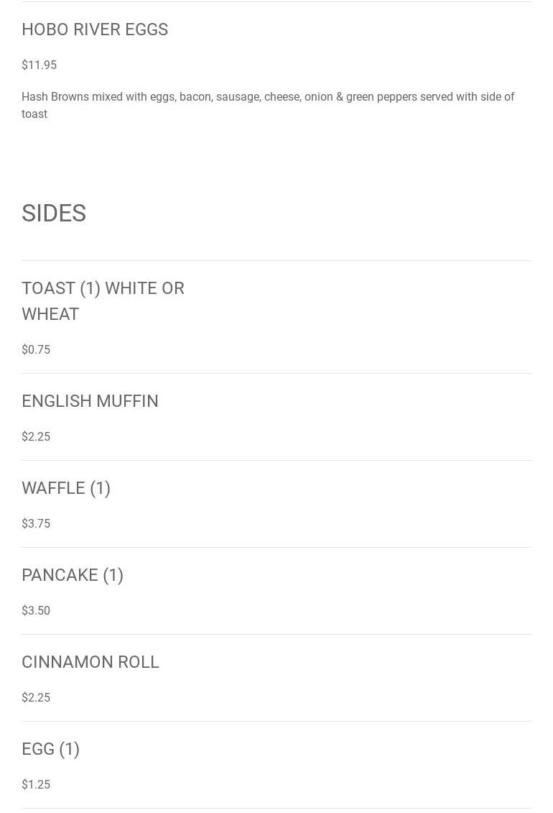Click the SIDES section heading
The height and width of the screenshot is (813, 553).
[x=54, y=213]
